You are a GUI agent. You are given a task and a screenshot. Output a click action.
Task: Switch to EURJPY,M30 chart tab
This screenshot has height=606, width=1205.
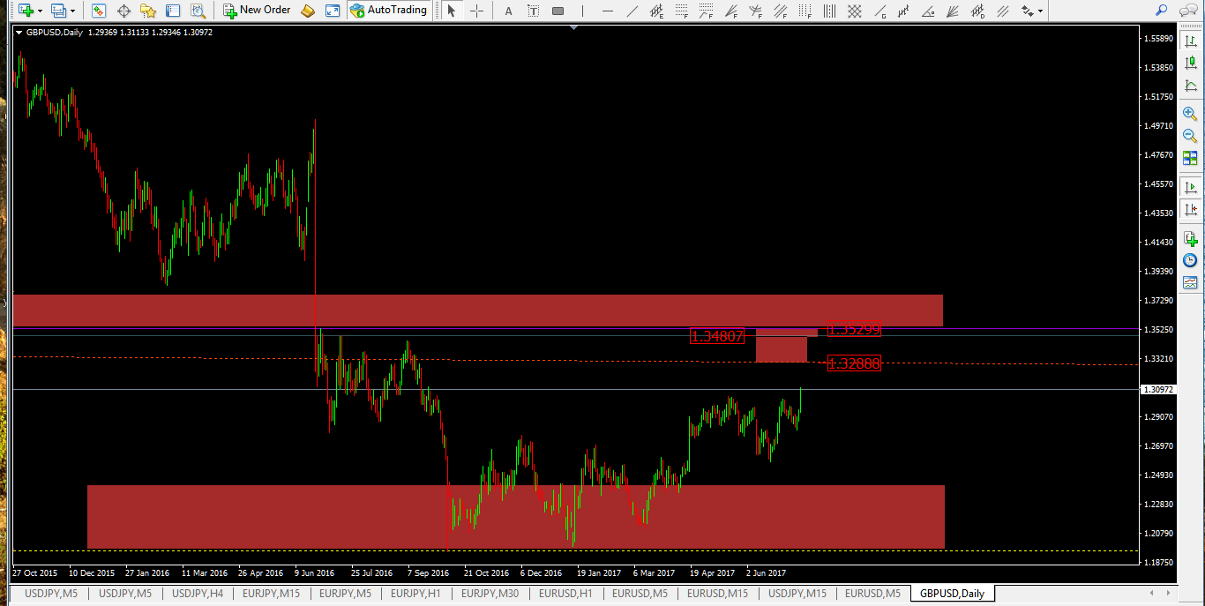(490, 594)
